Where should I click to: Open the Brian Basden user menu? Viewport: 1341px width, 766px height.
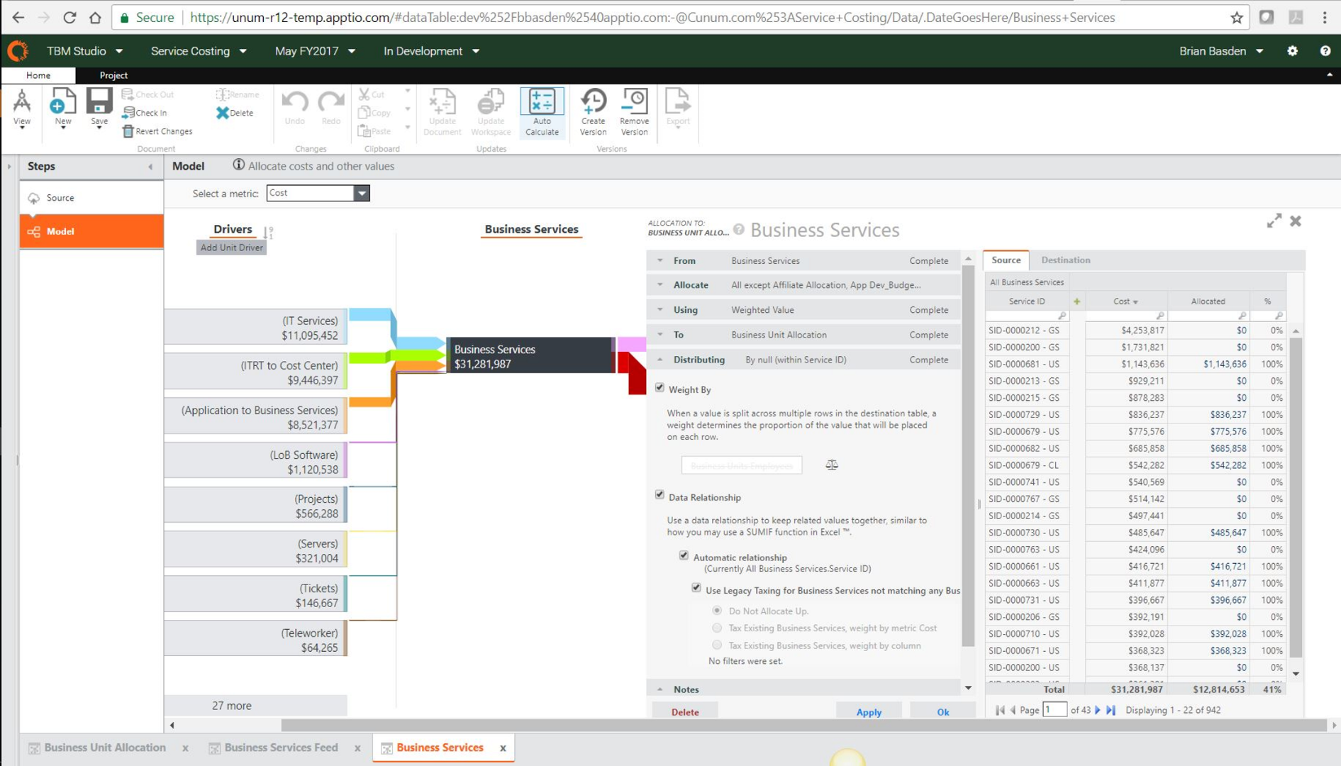click(1221, 51)
